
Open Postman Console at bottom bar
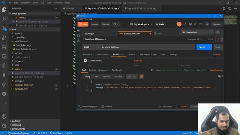[x=107, y=106]
